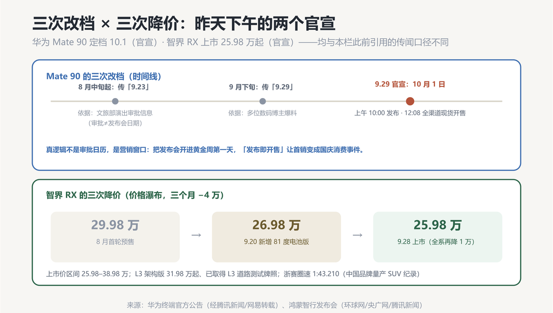
Task: Click caption 8 月首轮预售
Action: pos(115,241)
